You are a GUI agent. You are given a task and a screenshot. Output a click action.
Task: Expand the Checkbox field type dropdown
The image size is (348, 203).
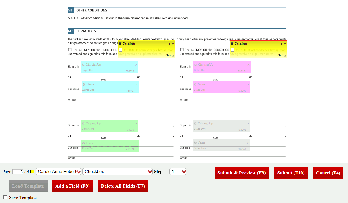tap(118, 172)
